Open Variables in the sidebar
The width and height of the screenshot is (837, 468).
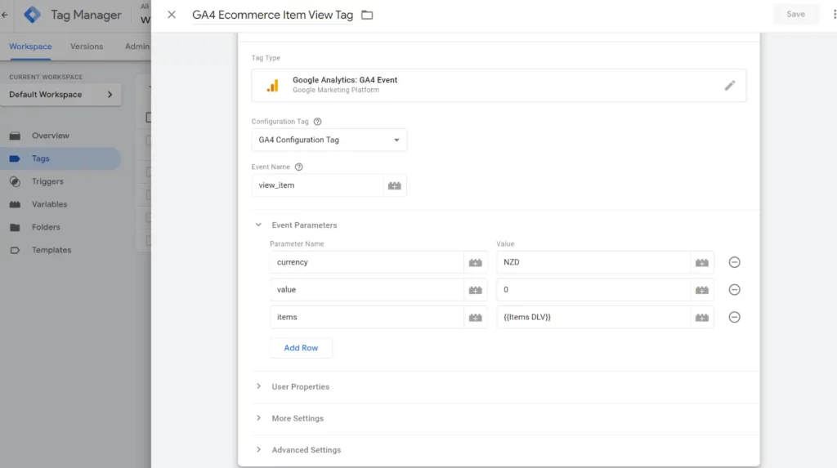pyautogui.click(x=49, y=204)
